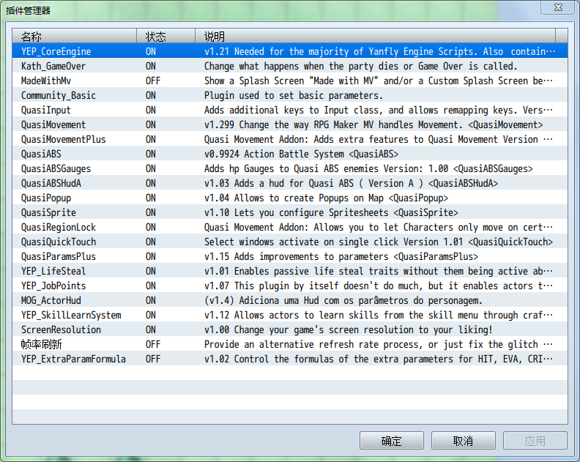Click the 名称 column header

pyautogui.click(x=75, y=37)
